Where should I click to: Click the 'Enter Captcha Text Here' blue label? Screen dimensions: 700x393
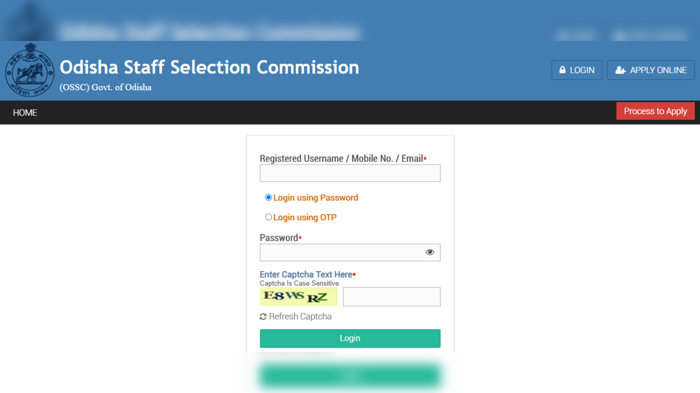(x=304, y=274)
